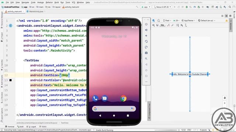Click the Zoom In plus in design surface
Image resolution: width=236 pixels, height=132 pixels.
point(225,103)
